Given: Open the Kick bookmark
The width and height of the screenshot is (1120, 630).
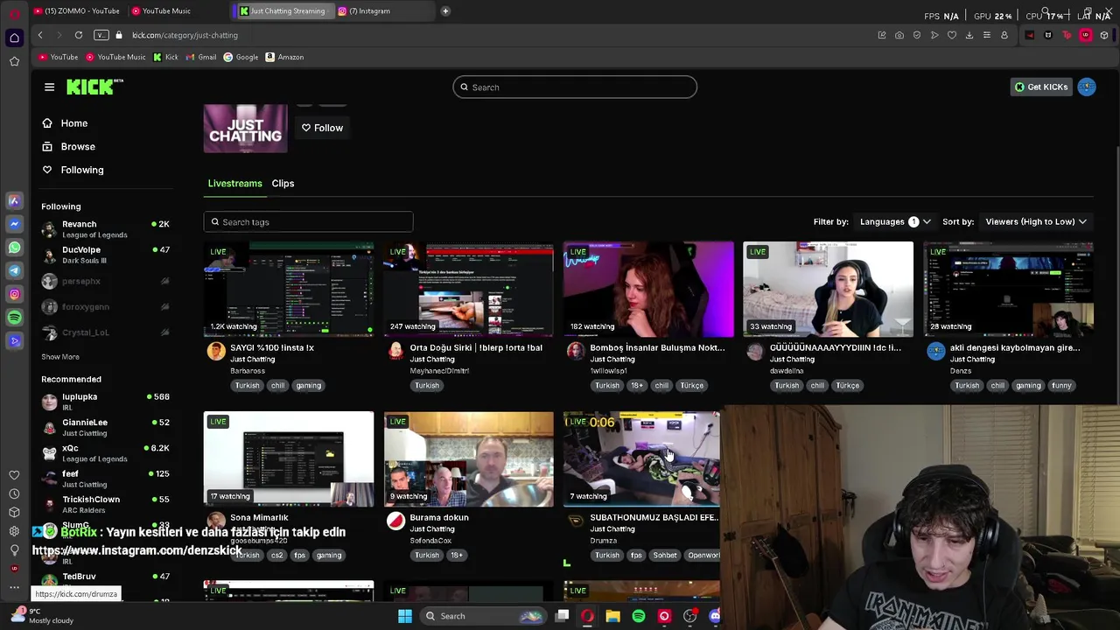Looking at the screenshot, I should tap(165, 57).
